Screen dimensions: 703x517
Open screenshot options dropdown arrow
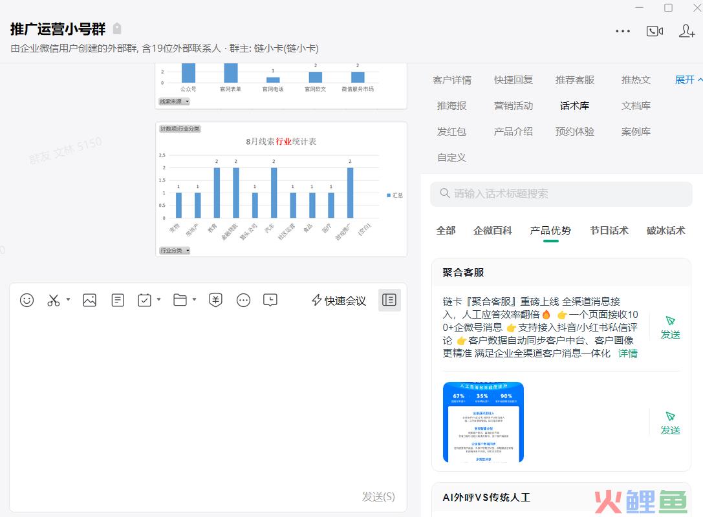tap(68, 299)
